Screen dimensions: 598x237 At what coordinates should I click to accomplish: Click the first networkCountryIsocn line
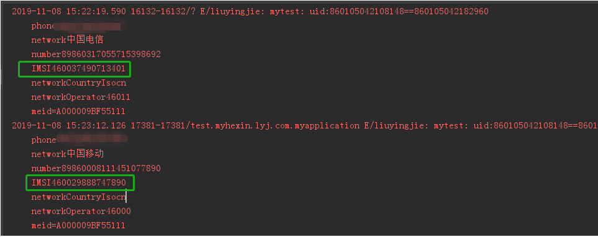[x=79, y=83]
